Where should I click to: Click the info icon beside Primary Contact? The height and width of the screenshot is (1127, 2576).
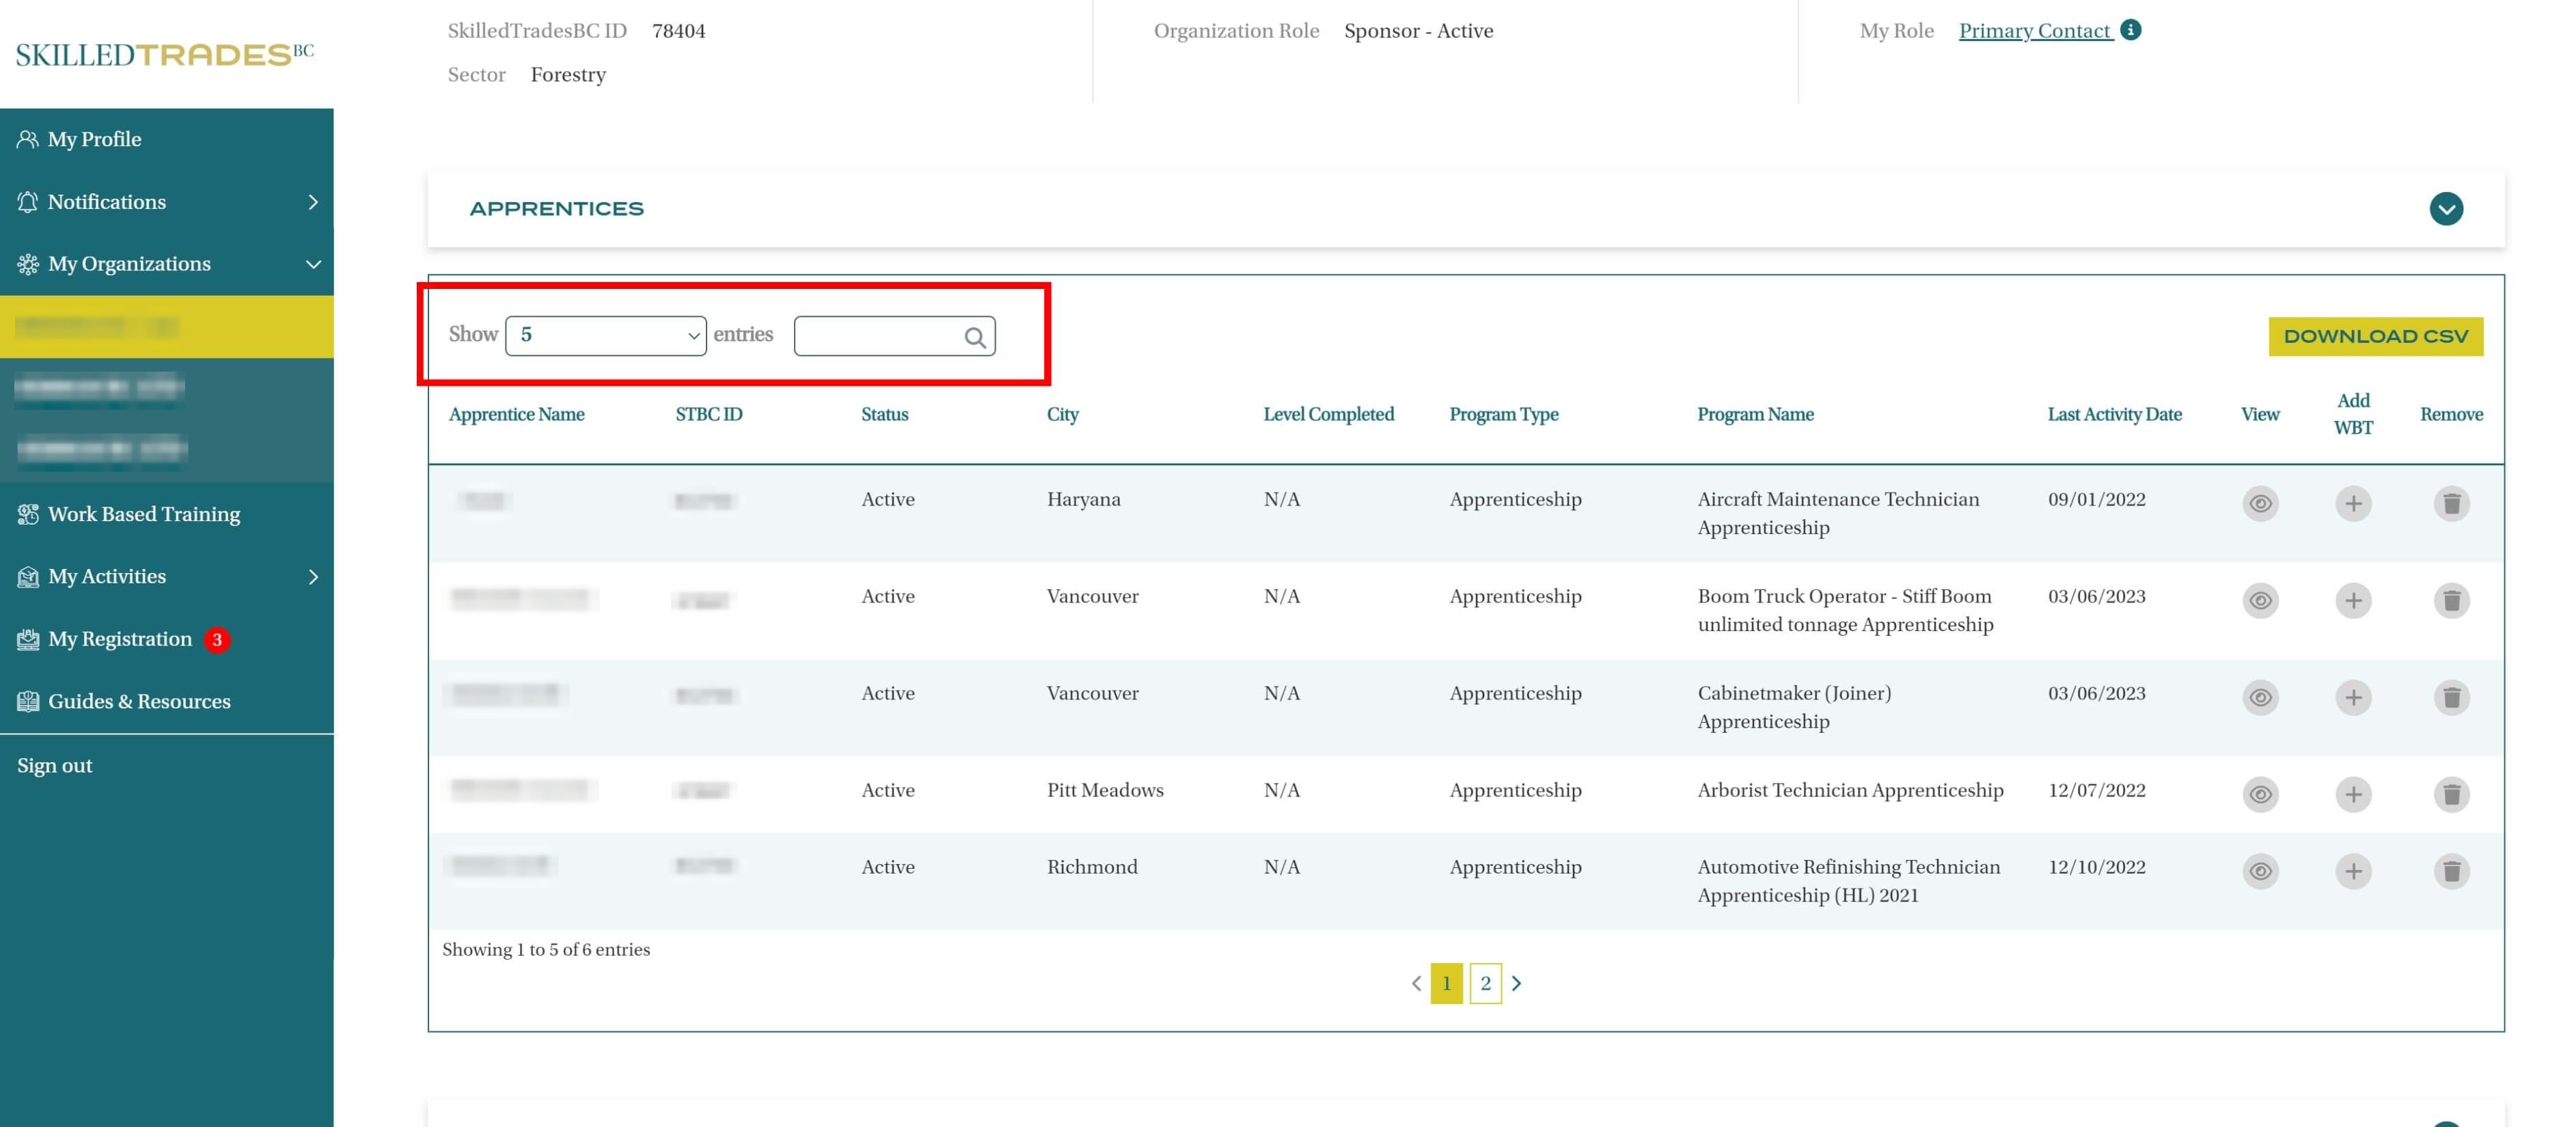click(2131, 30)
